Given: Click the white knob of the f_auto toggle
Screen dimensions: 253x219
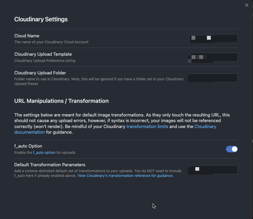Looking at the screenshot, I should pos(234,149).
